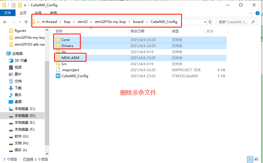Open address bar history dropdown

205,22
